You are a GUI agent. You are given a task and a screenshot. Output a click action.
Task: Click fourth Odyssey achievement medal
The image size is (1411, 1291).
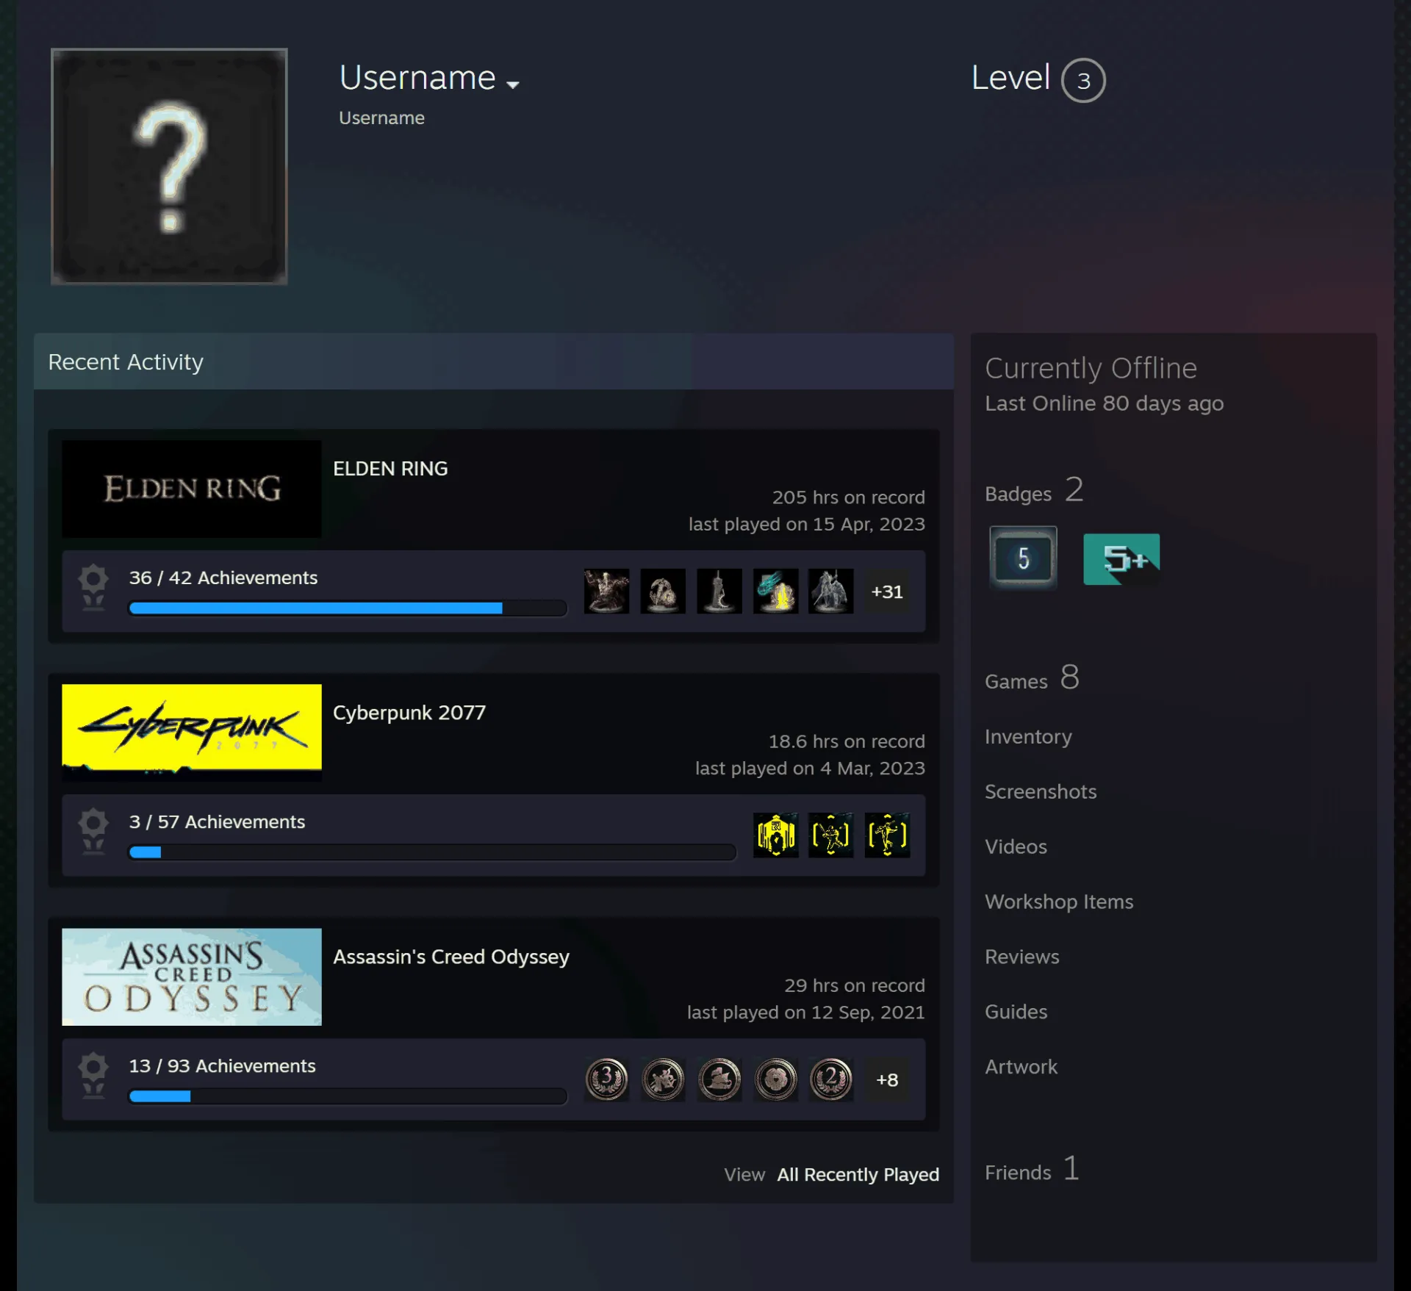(775, 1079)
